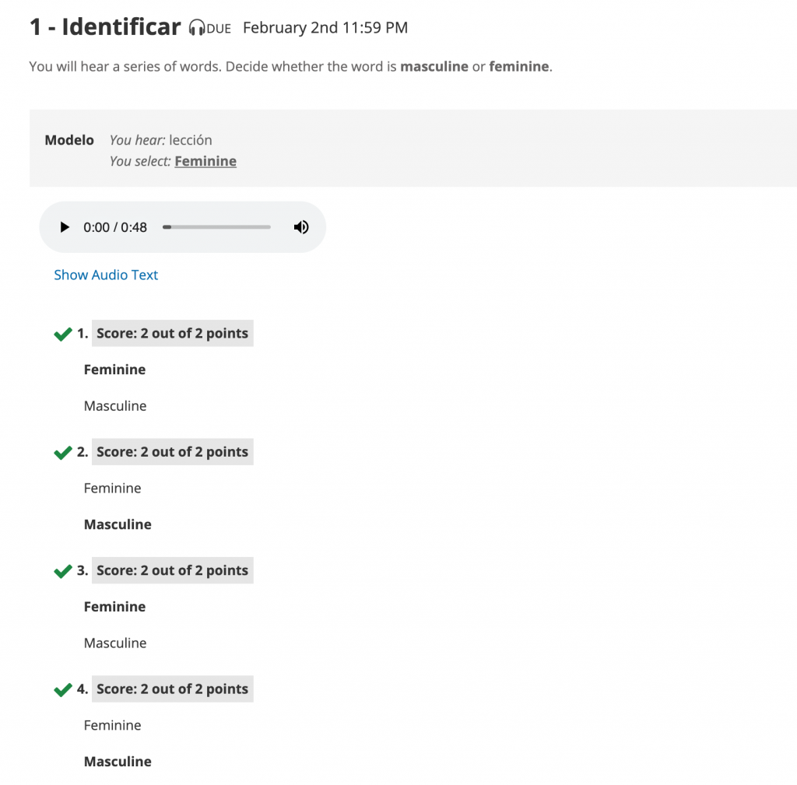Select Feminine for question 2
The image size is (797, 785).
point(112,489)
